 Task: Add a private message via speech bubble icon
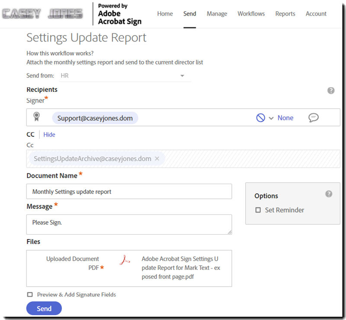[314, 117]
